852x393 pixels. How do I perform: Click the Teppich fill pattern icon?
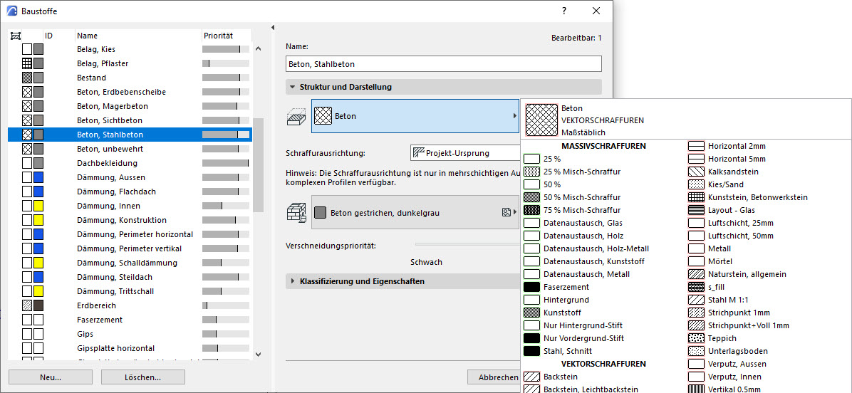click(x=696, y=338)
